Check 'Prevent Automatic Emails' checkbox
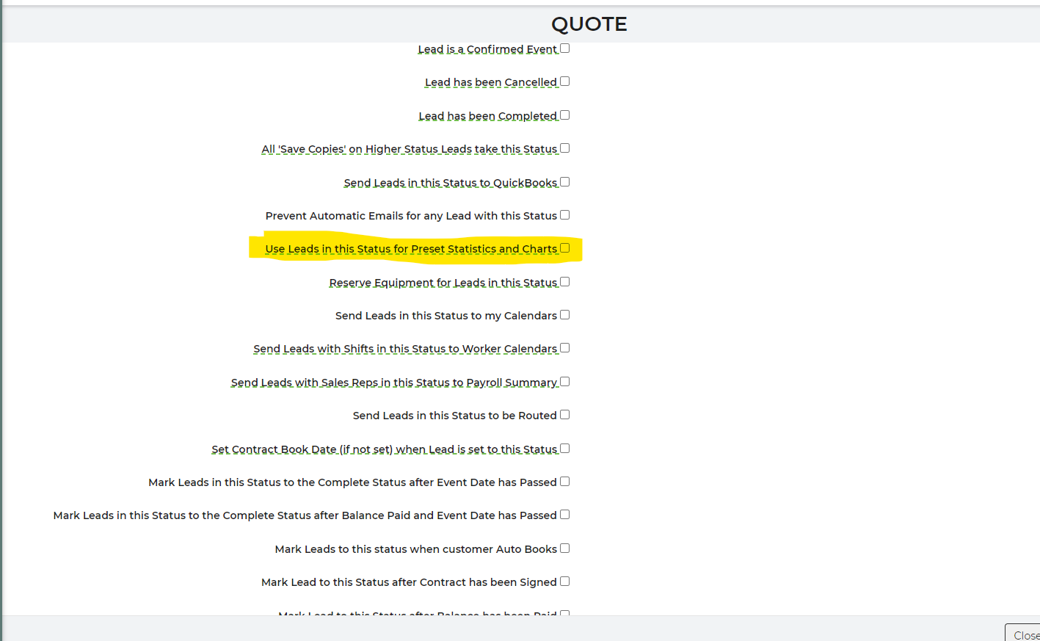 click(x=564, y=215)
